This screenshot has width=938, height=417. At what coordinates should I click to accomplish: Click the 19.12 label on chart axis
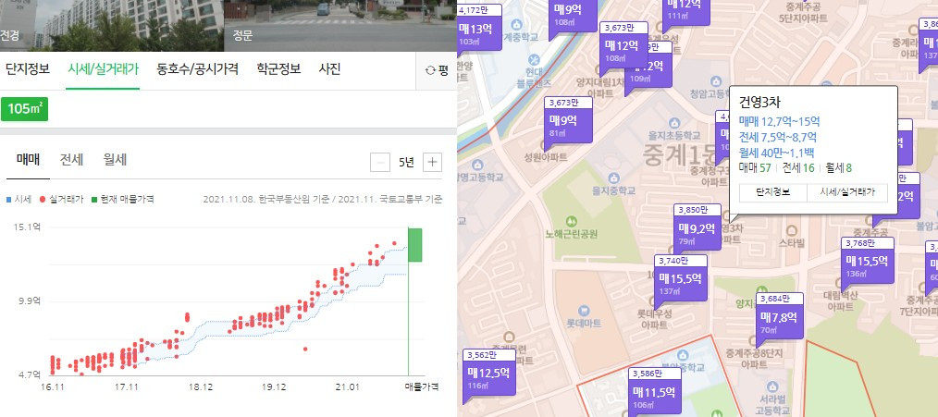coord(273,387)
